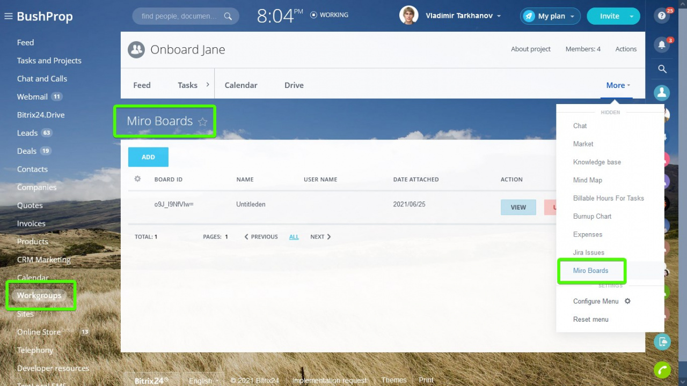Screen dimensions: 687x386
Task: Open Tasks and Projects in the sidebar
Action: [49, 61]
